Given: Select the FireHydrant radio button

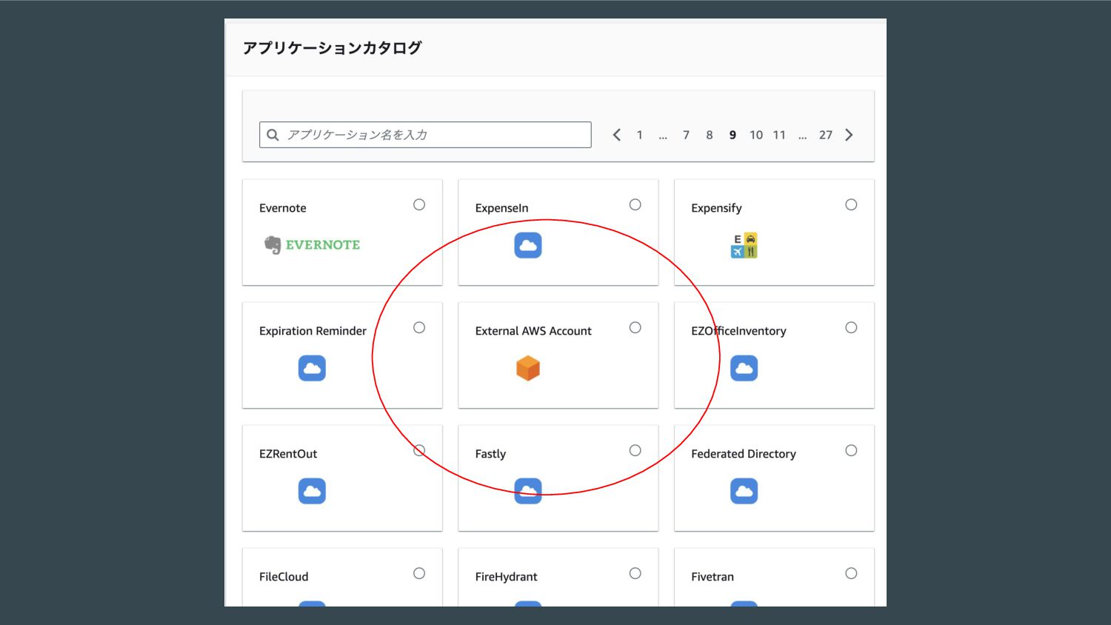Looking at the screenshot, I should click(x=635, y=573).
